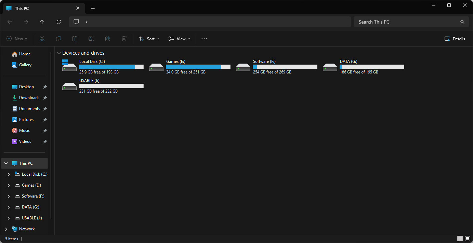The height and width of the screenshot is (243, 473).
Task: Expand the Network tree node
Action: [x=6, y=229]
